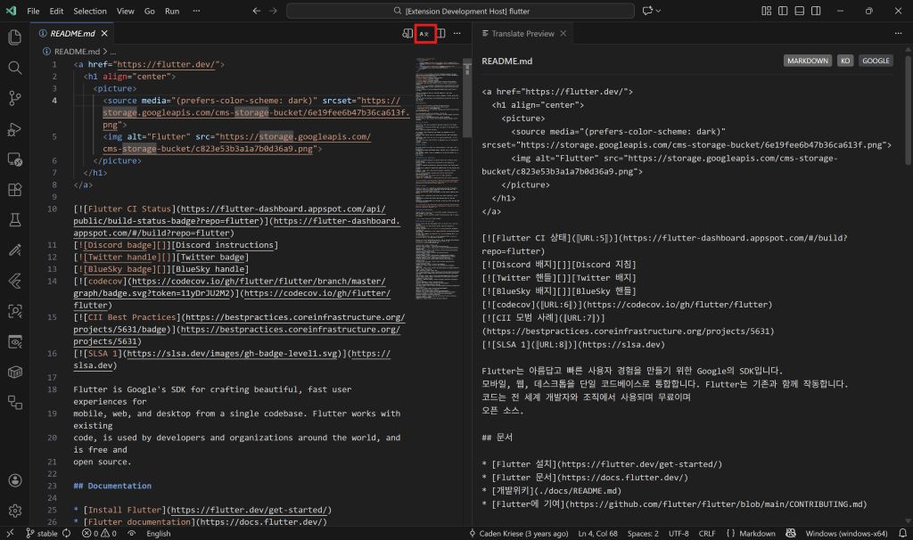Open the Extensions view
Image resolution: width=913 pixels, height=540 pixels.
coord(14,190)
